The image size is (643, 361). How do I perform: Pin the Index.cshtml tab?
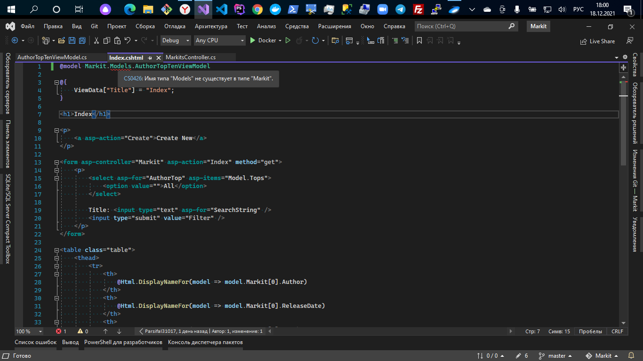pos(150,58)
